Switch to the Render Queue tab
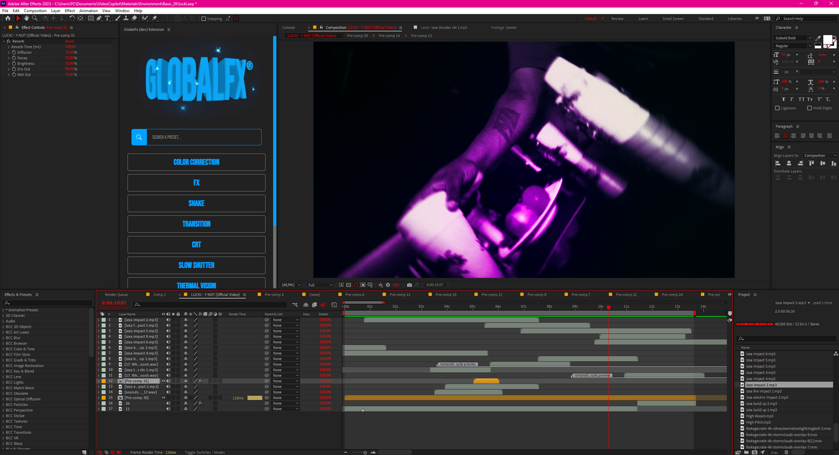Screen dimensions: 839x455 pos(116,294)
